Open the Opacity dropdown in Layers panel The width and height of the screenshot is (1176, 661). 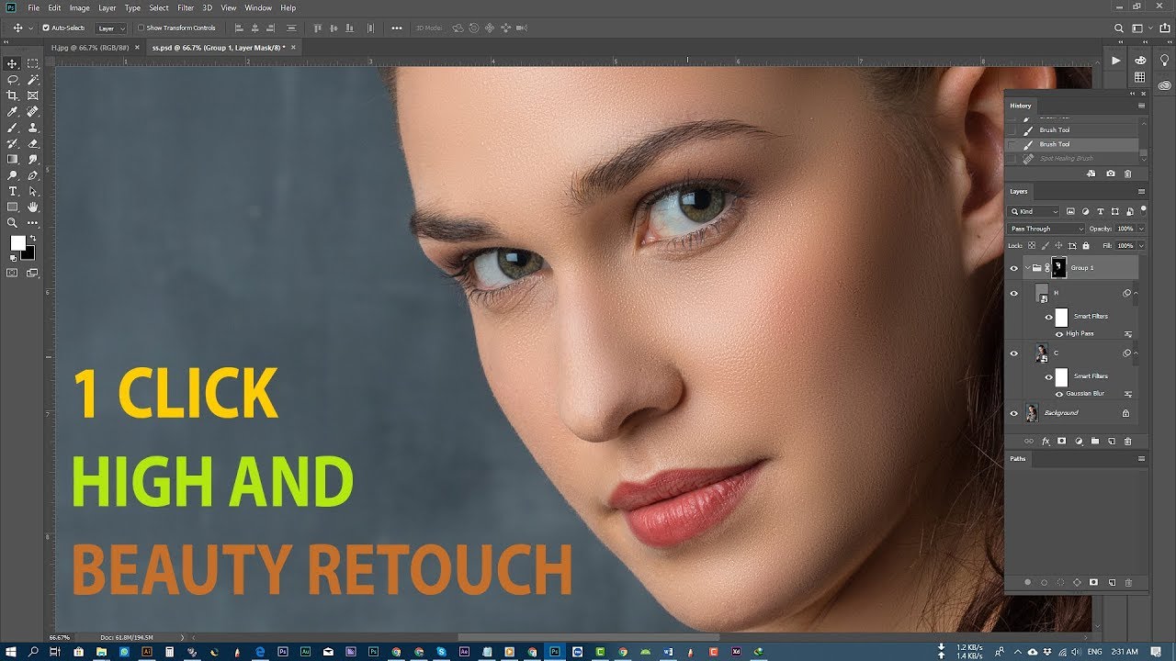1140,228
